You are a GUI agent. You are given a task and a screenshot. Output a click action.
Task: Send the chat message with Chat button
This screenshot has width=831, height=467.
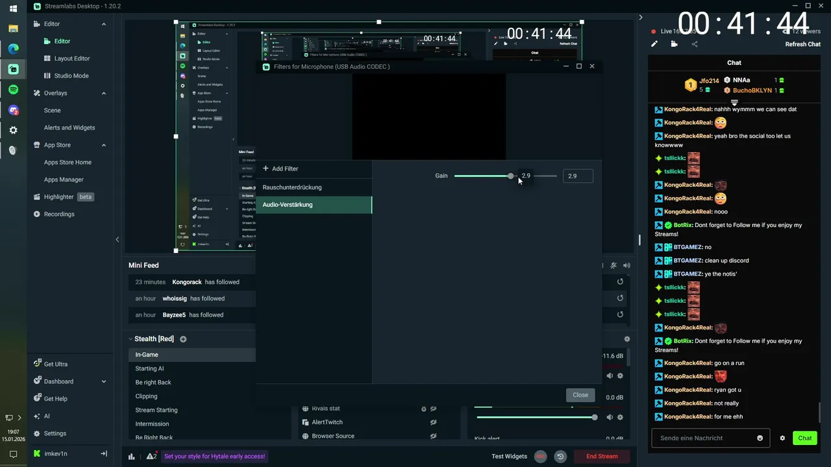click(x=805, y=438)
